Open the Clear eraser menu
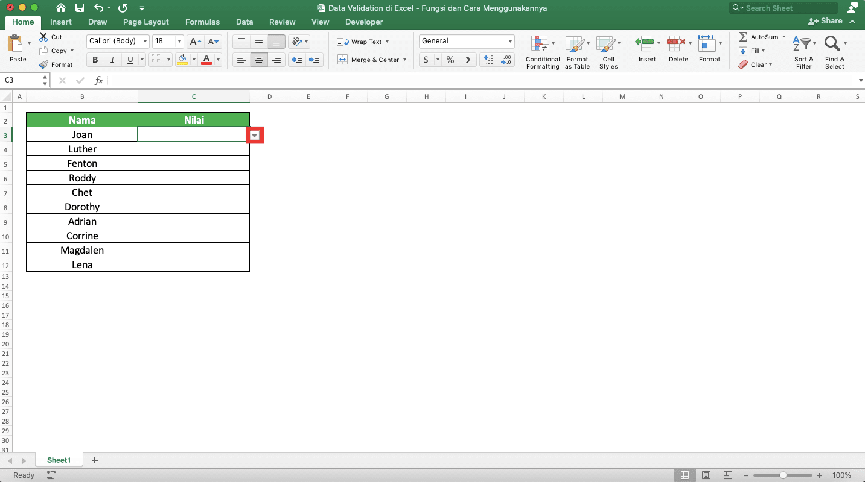This screenshot has height=482, width=865. (755, 64)
